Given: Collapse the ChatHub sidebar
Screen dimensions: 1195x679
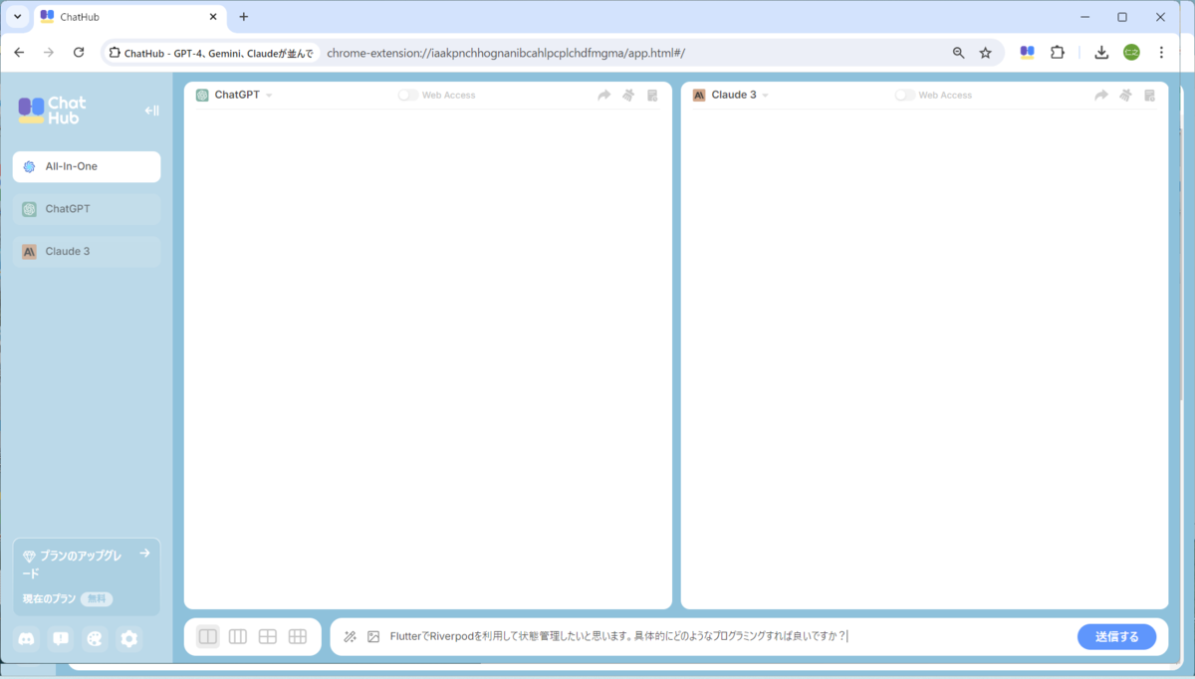Looking at the screenshot, I should point(151,111).
